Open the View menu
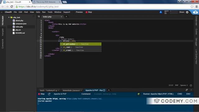Screen dimensions: 199x112 [32, 12]
